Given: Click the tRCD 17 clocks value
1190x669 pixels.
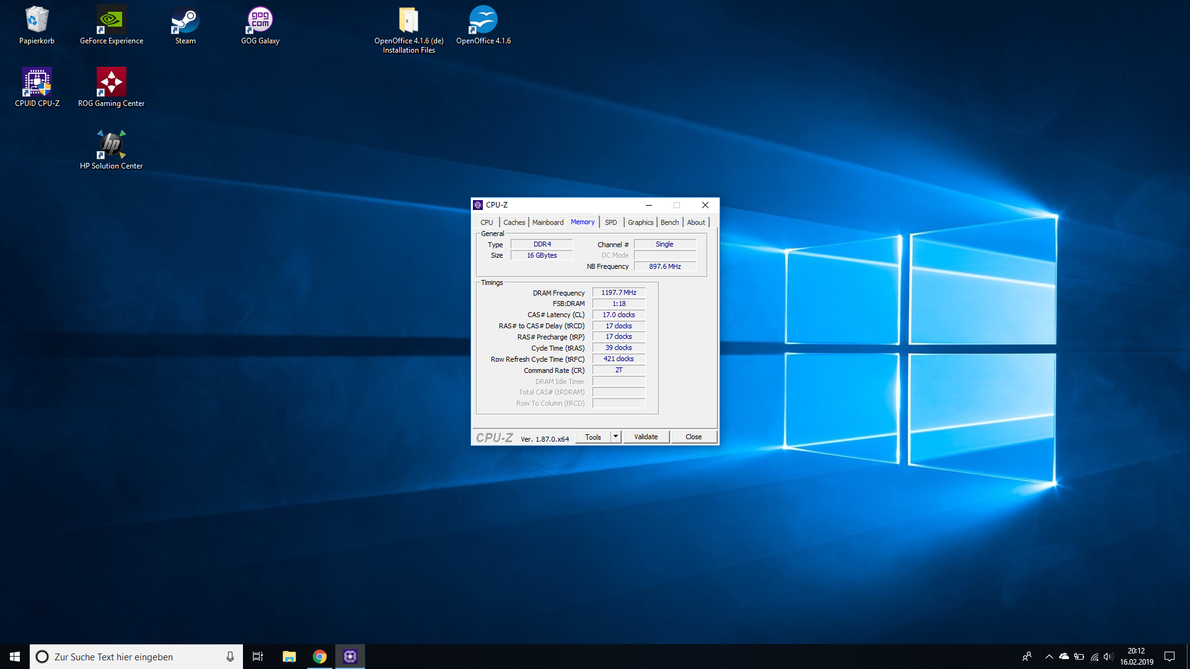Looking at the screenshot, I should [x=619, y=326].
